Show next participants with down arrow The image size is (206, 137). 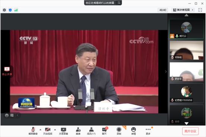(186, 123)
